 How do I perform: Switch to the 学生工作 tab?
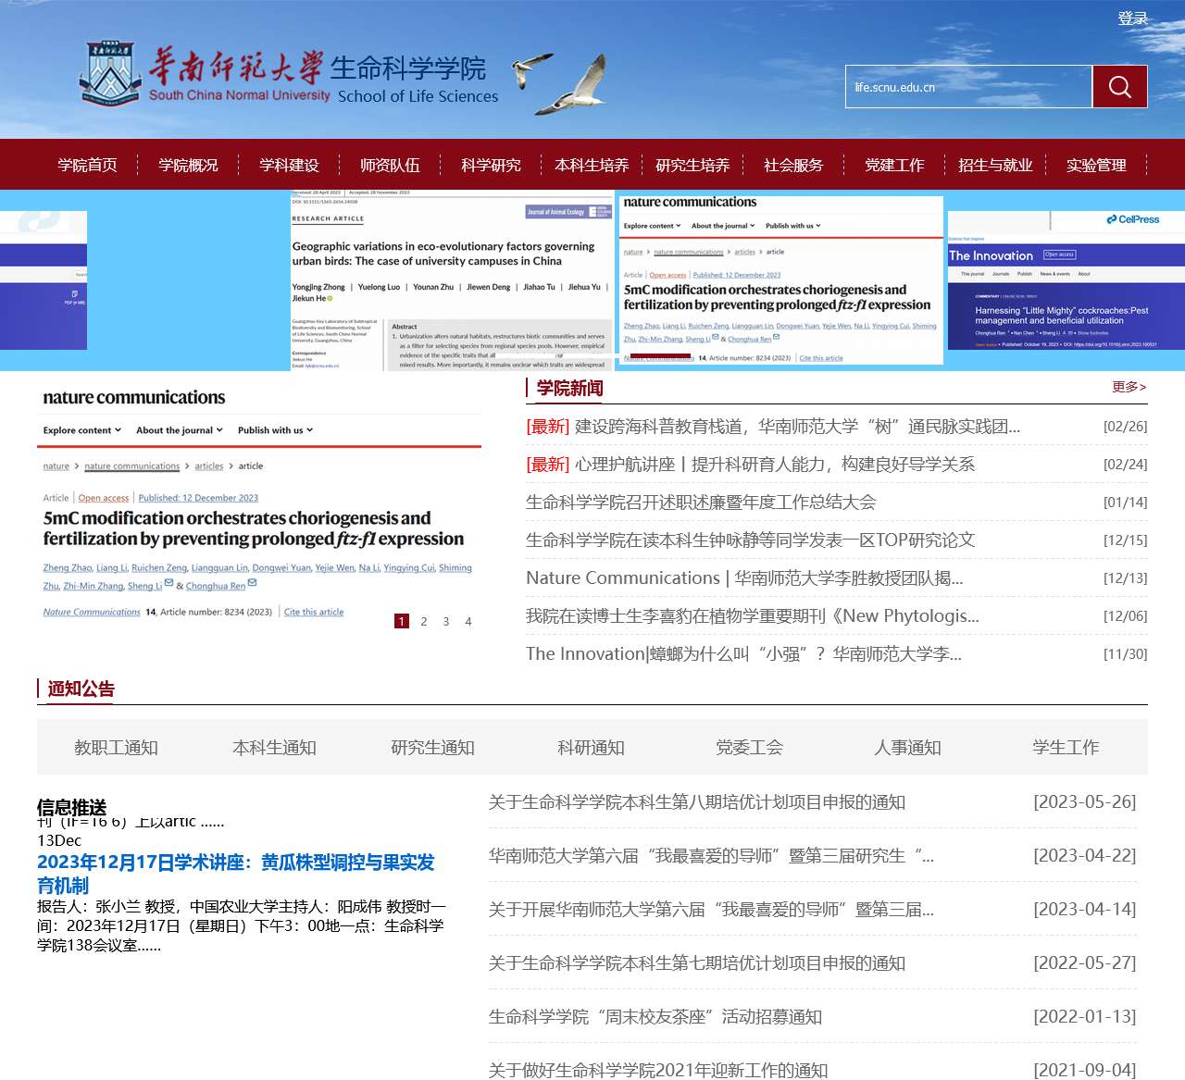point(1066,747)
